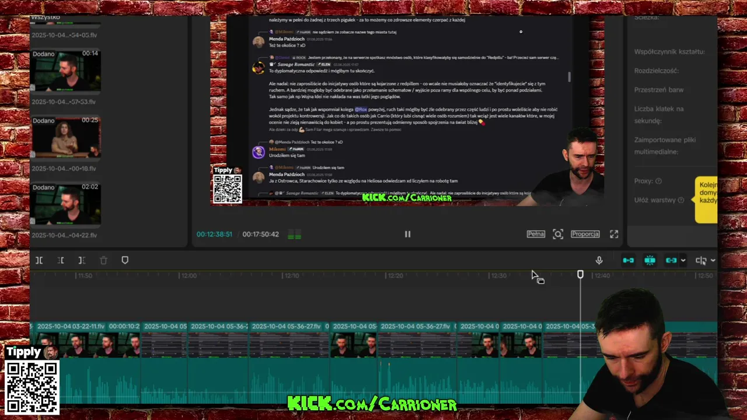This screenshot has height=420, width=747.
Task: Click the file name ending in 00-18.flv
Action: (x=64, y=169)
